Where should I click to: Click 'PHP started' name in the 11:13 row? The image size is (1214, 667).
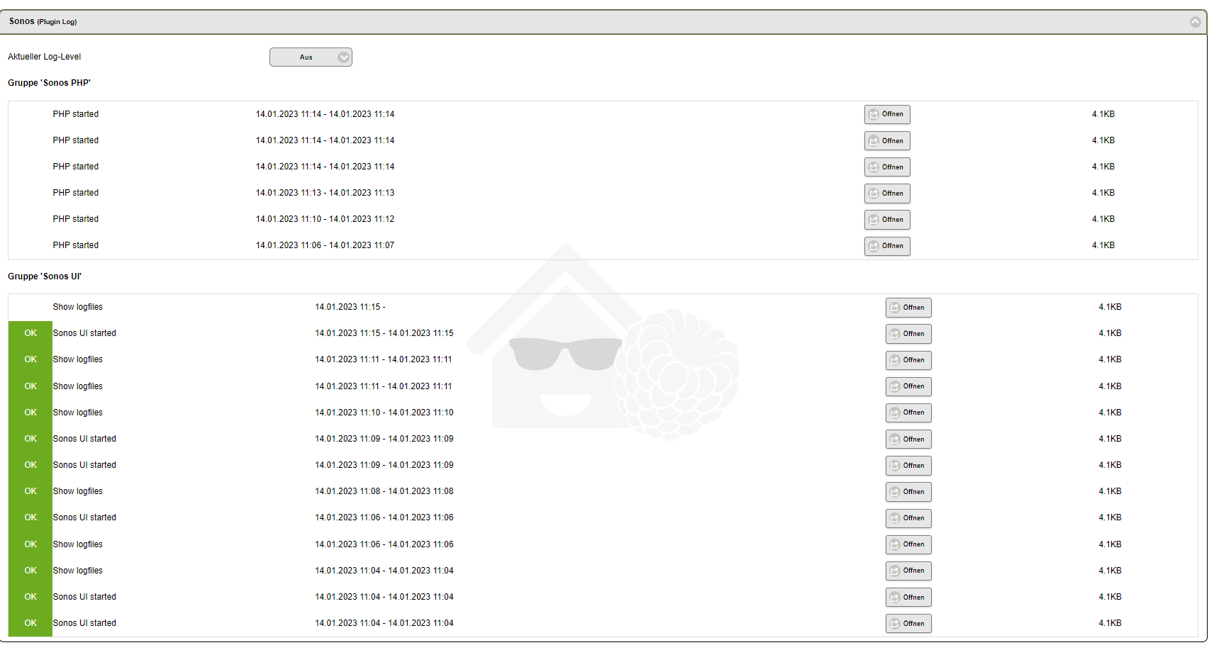tap(75, 193)
